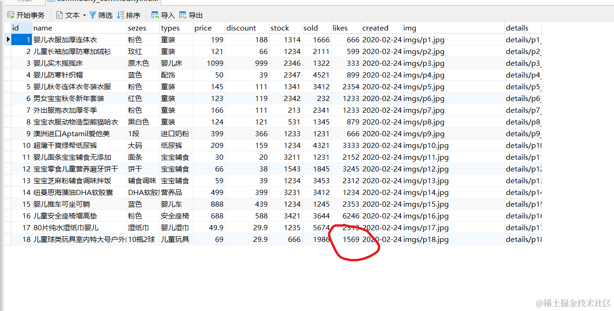The image size is (614, 311).
Task: Select the cell 宝宝衣服动物造型熊猫哈衣
Action: pos(79,122)
